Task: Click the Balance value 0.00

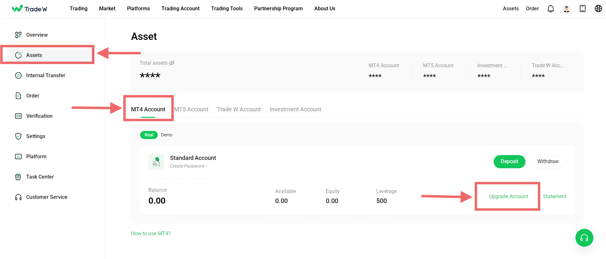Action: (157, 201)
